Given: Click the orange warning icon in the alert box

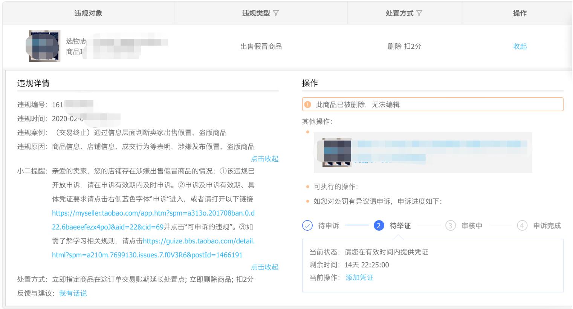Looking at the screenshot, I should click(309, 104).
